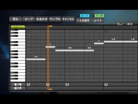Select the long ラ# note bar
This screenshot has height=104, width=138.
pyautogui.click(x=70, y=51)
